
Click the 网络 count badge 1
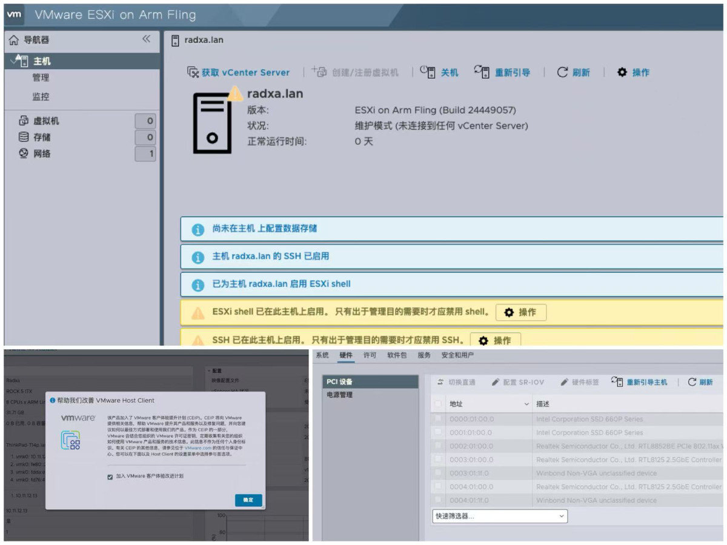(x=145, y=154)
